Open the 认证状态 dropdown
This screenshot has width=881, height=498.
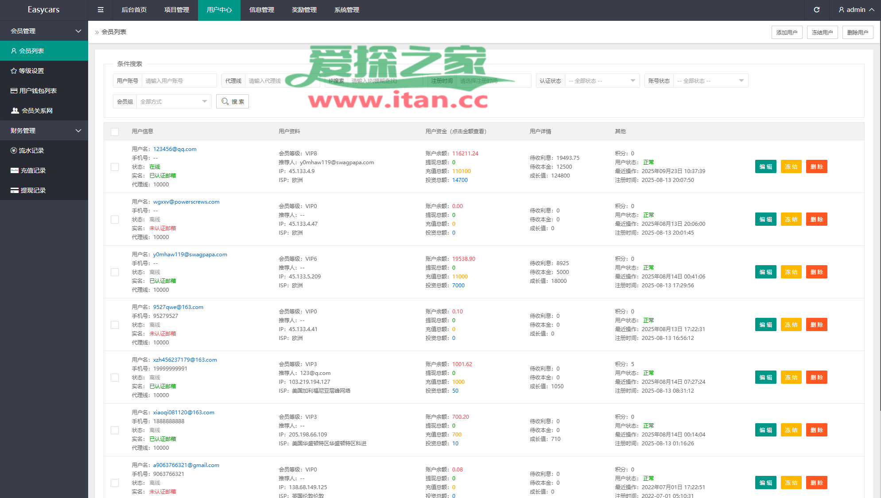tap(602, 81)
